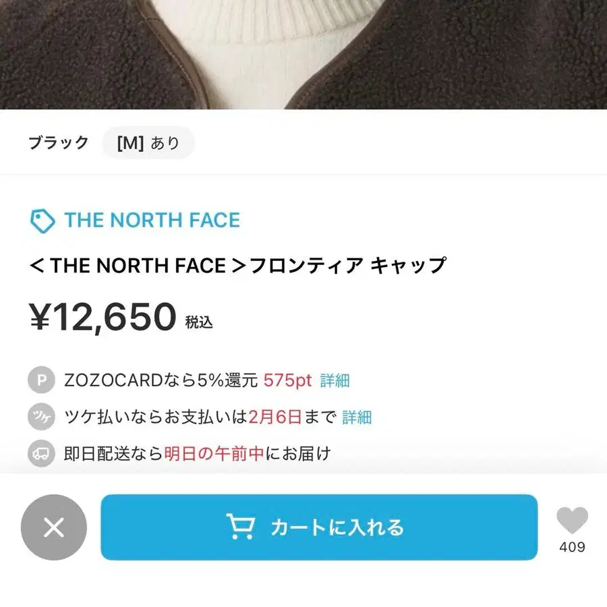Image resolution: width=607 pixels, height=607 pixels.
Task: Click the blue brand tag icon
Action: pos(42,221)
